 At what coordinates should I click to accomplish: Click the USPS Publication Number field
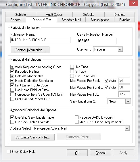click(97, 41)
